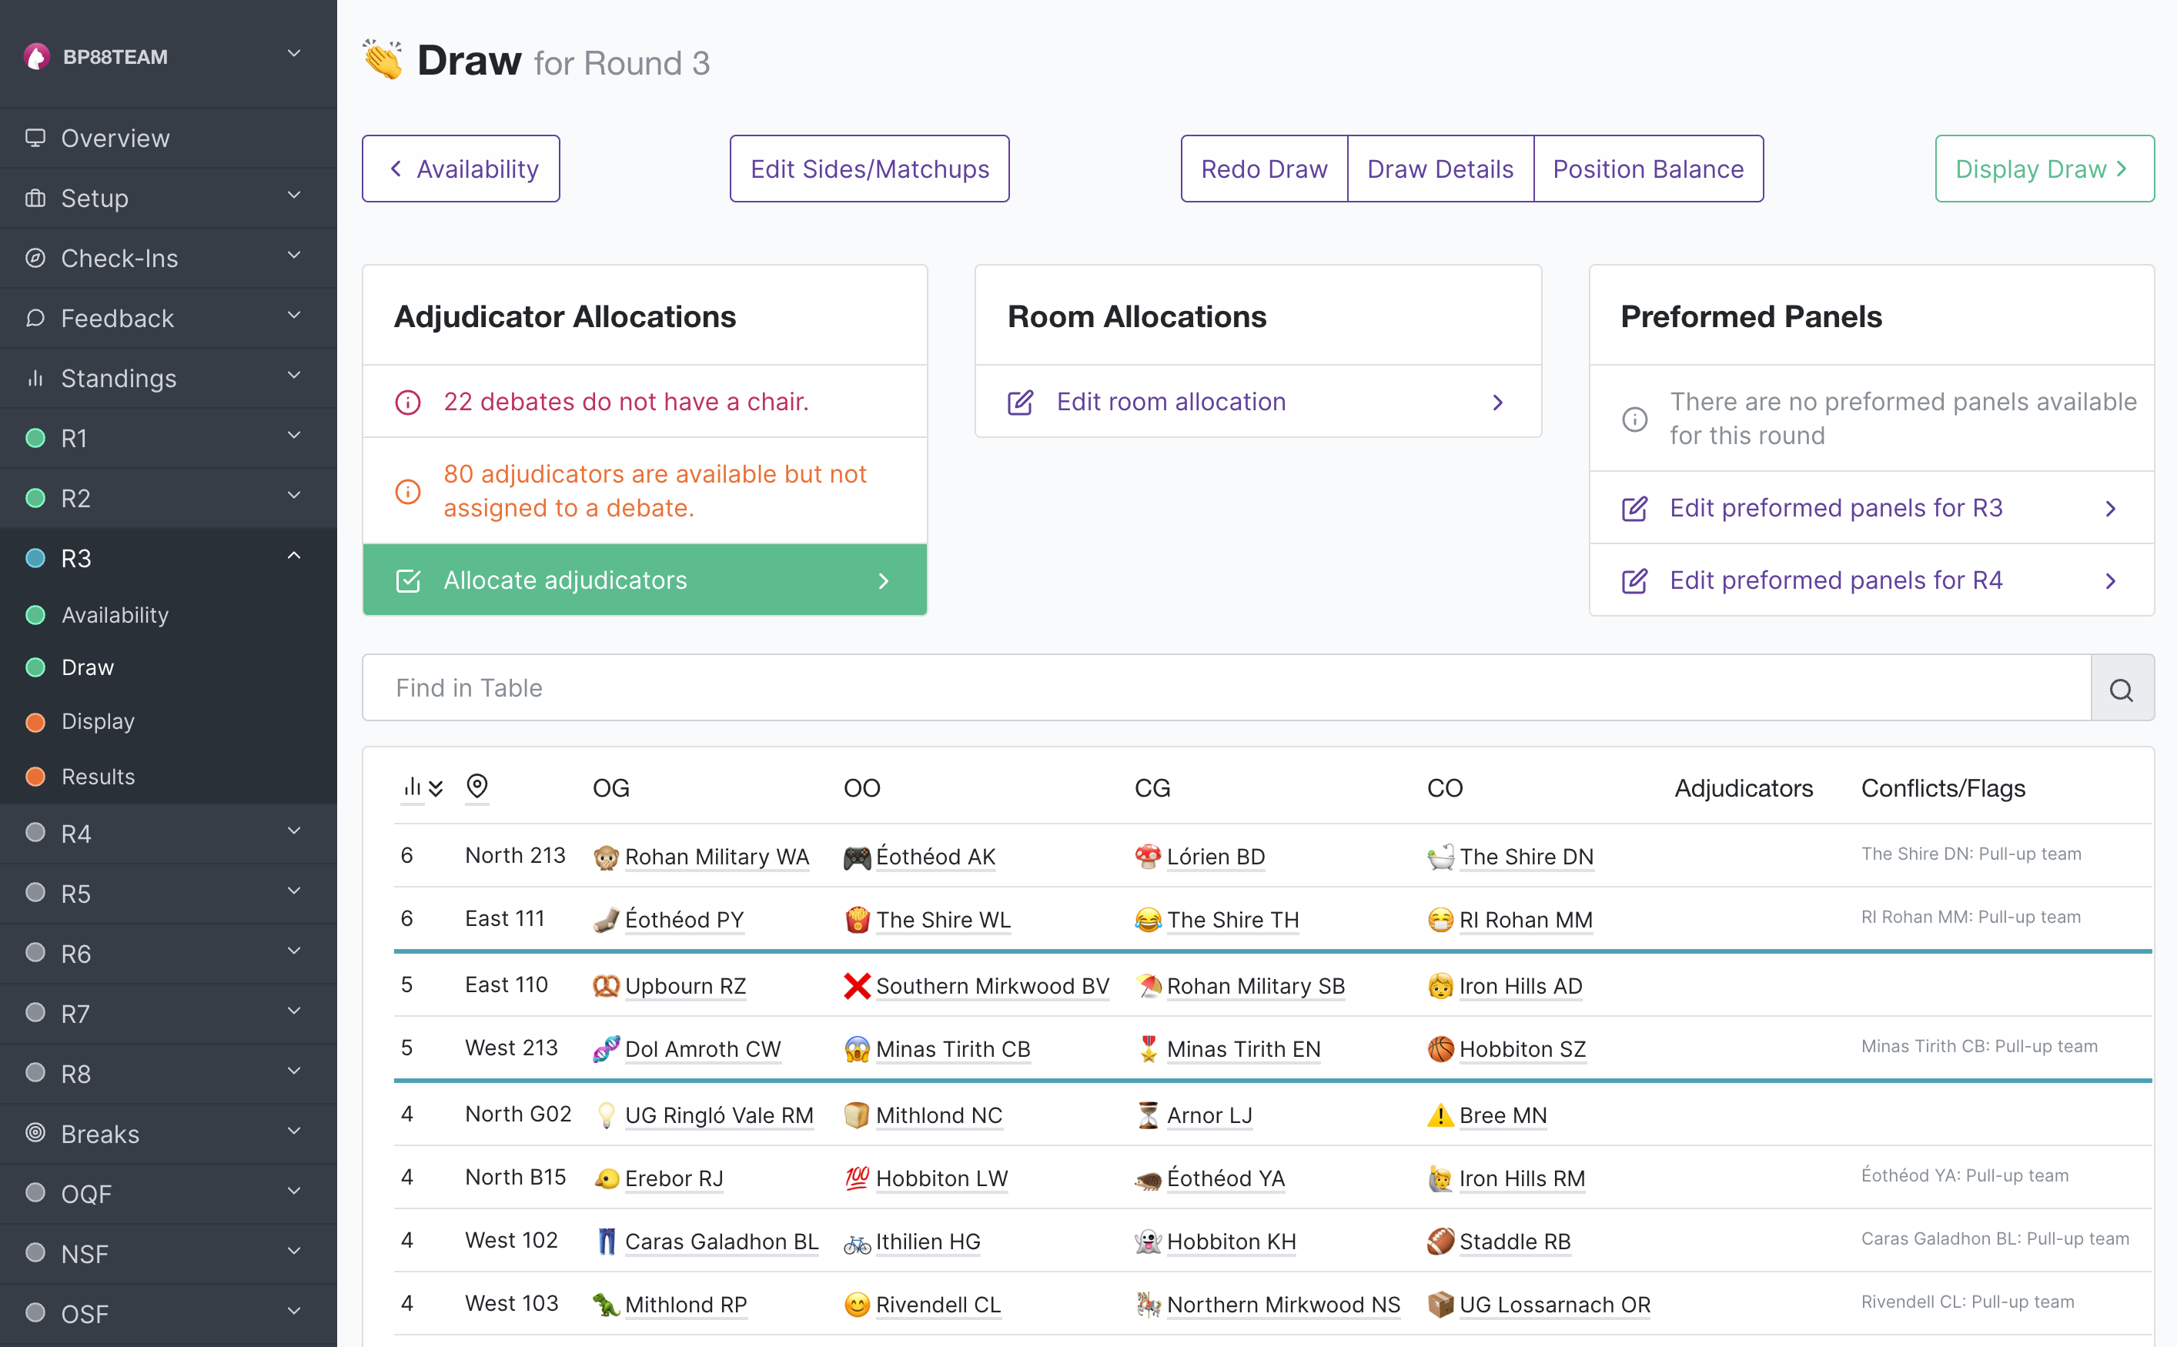Screen dimensions: 2177x1347
Task: Click the edit icon for R4 preformed panels
Action: 1634,581
